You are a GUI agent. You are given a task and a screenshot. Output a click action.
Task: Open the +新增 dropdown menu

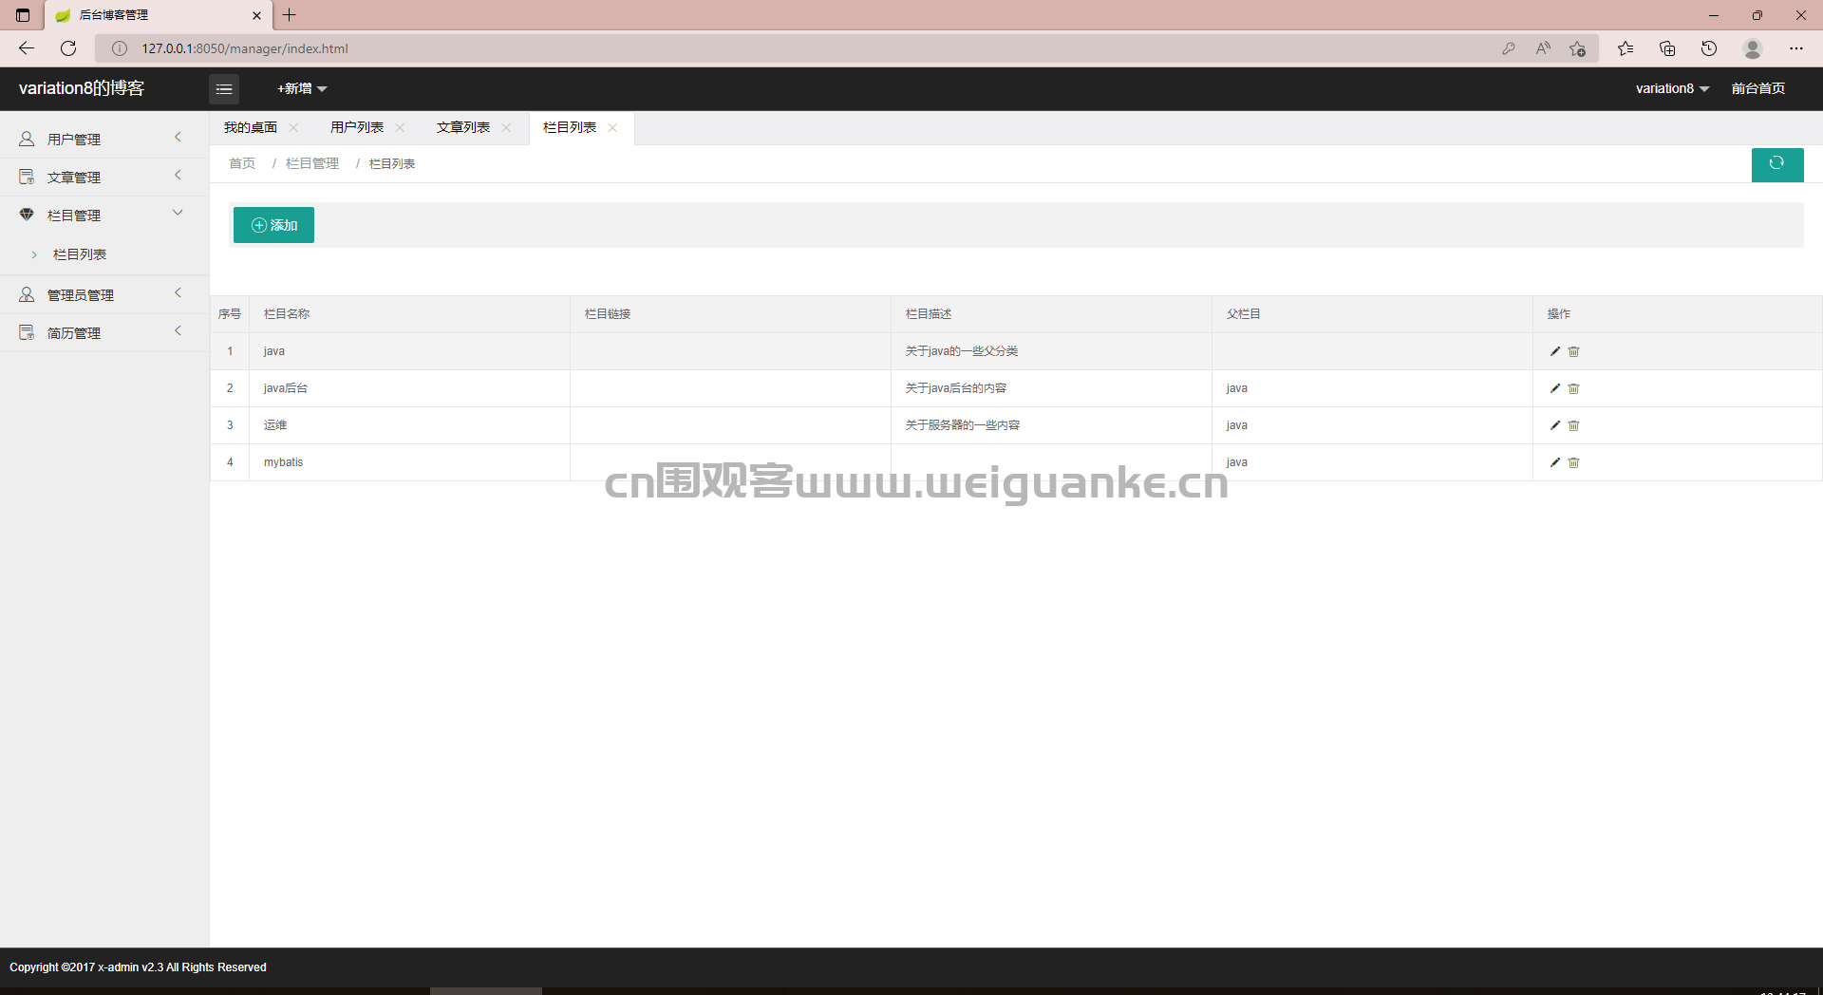[302, 88]
